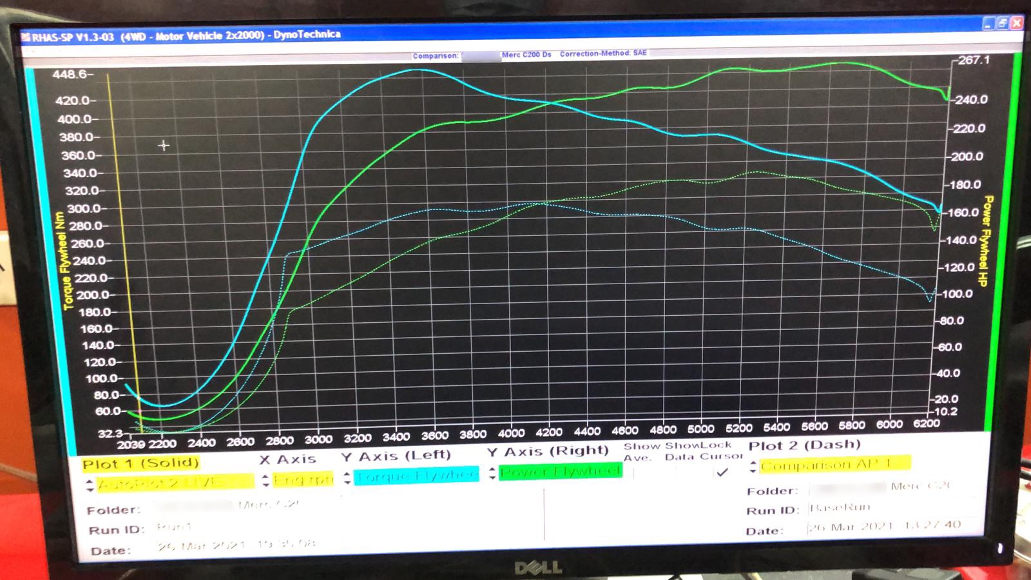Click the Plot 2 (Dash) heading
The width and height of the screenshot is (1031, 580).
pos(805,445)
